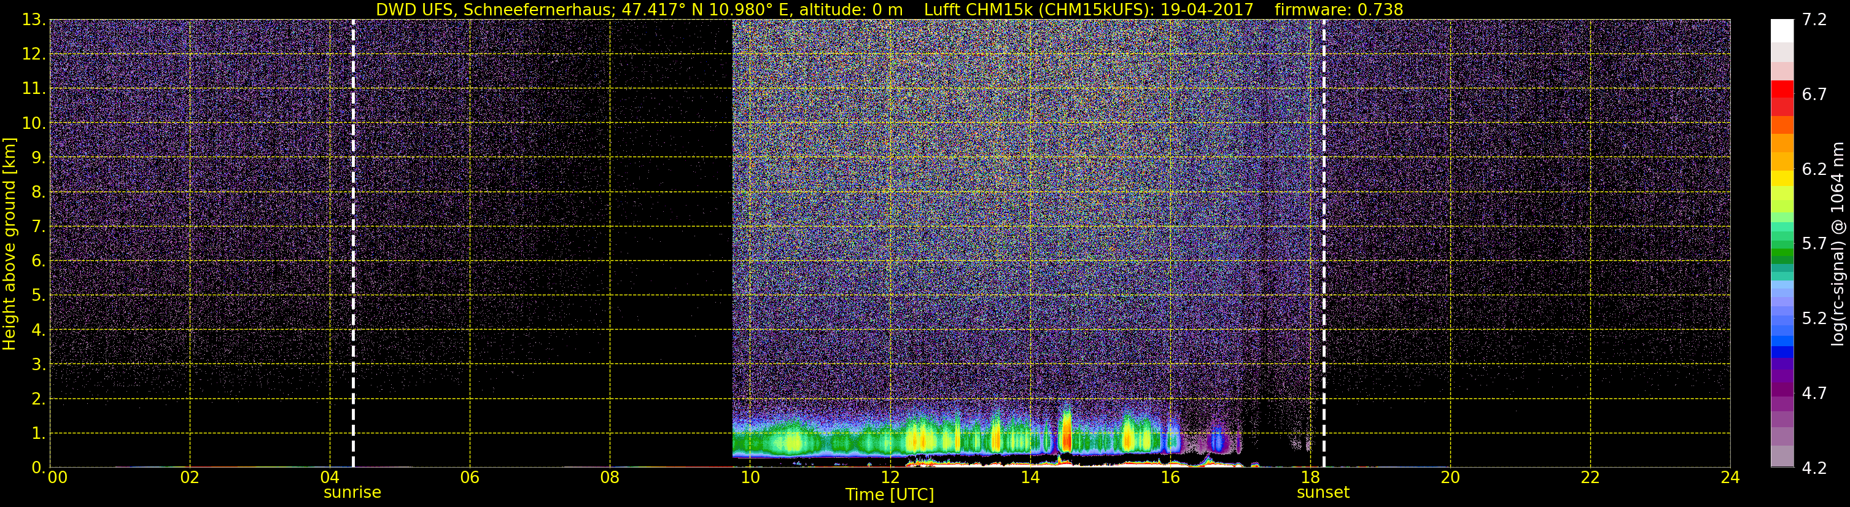Click the height axis tick '11.'
The width and height of the screenshot is (1850, 507).
coord(34,88)
